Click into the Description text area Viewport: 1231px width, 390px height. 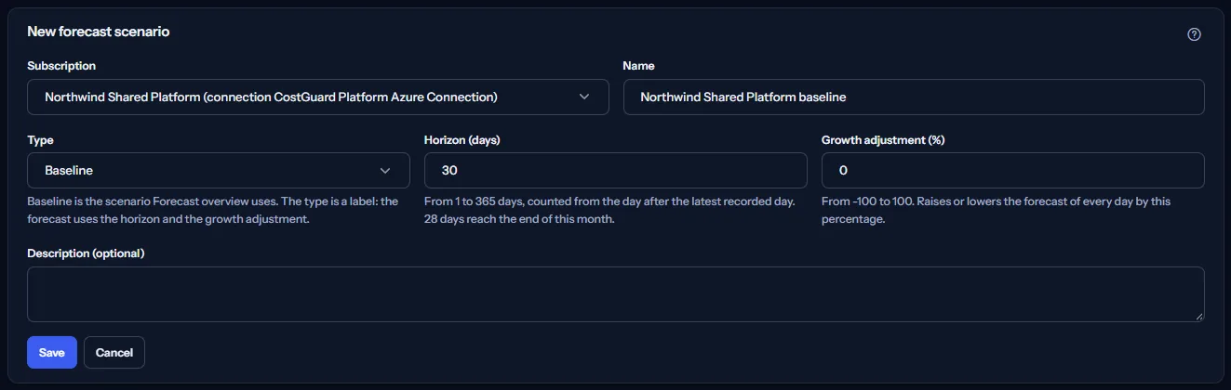pos(616,294)
